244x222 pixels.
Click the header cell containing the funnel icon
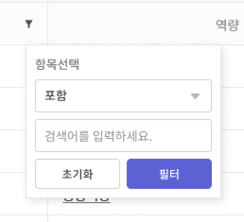24,24
